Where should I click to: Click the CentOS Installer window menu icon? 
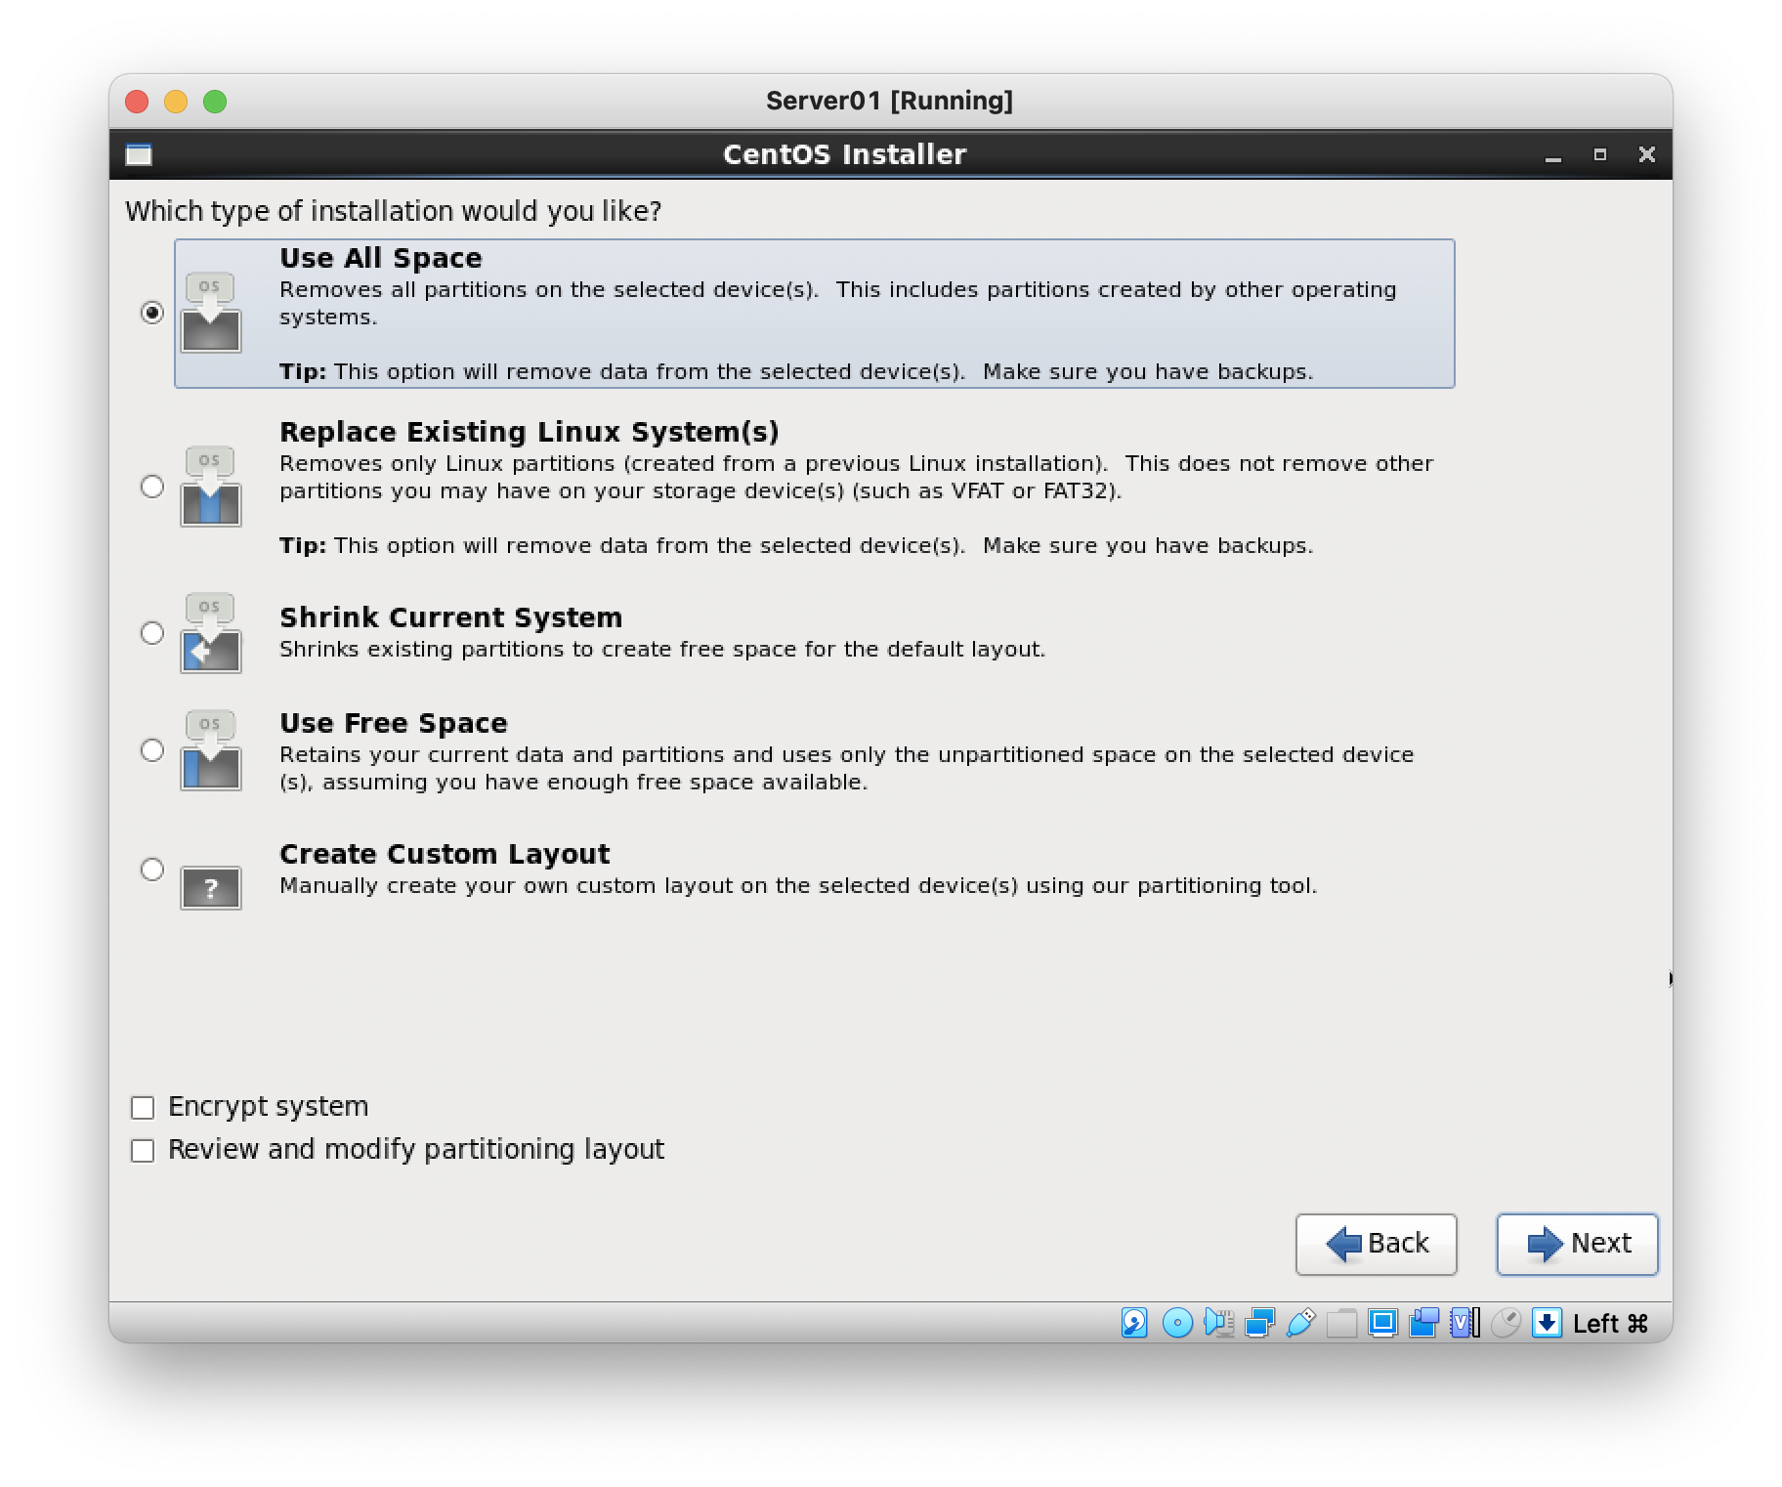click(x=139, y=154)
